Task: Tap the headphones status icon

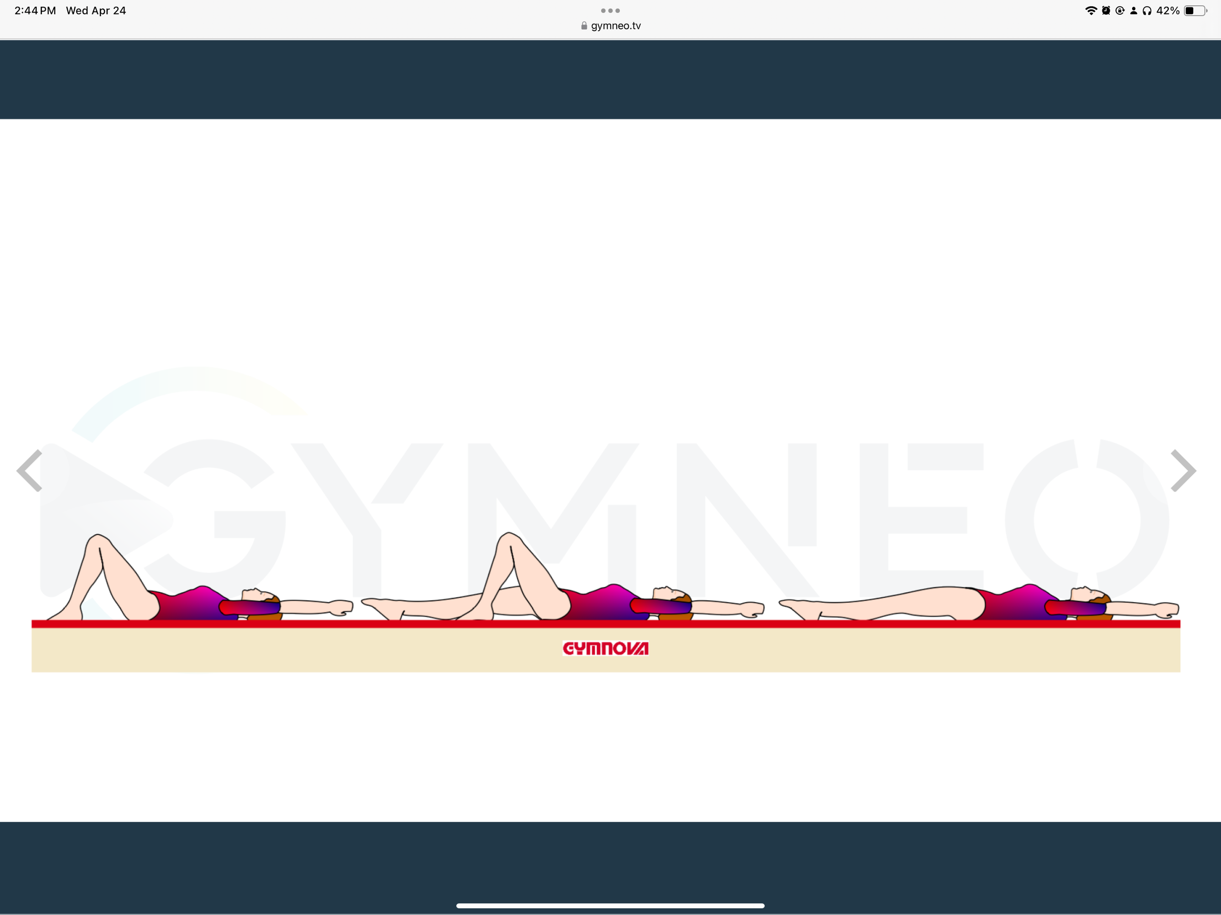Action: (1147, 10)
